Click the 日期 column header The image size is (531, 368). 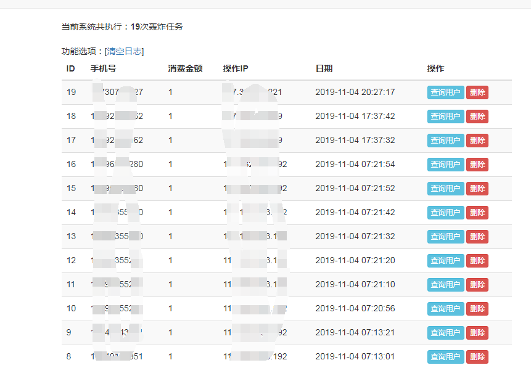324,68
